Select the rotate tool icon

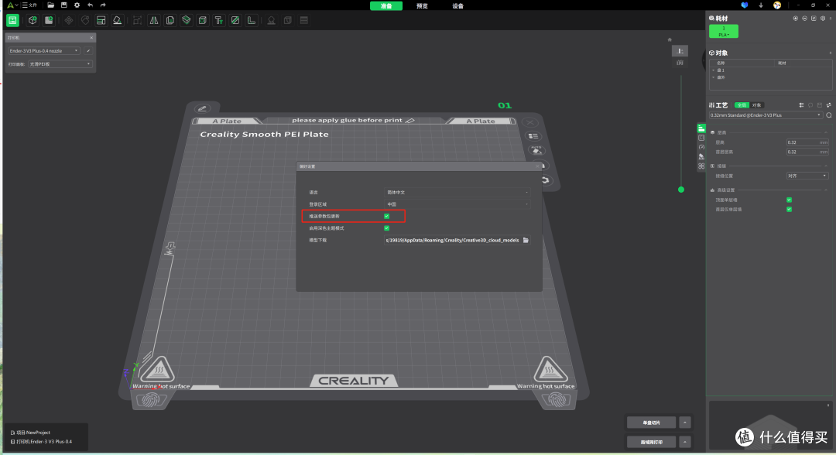point(85,20)
